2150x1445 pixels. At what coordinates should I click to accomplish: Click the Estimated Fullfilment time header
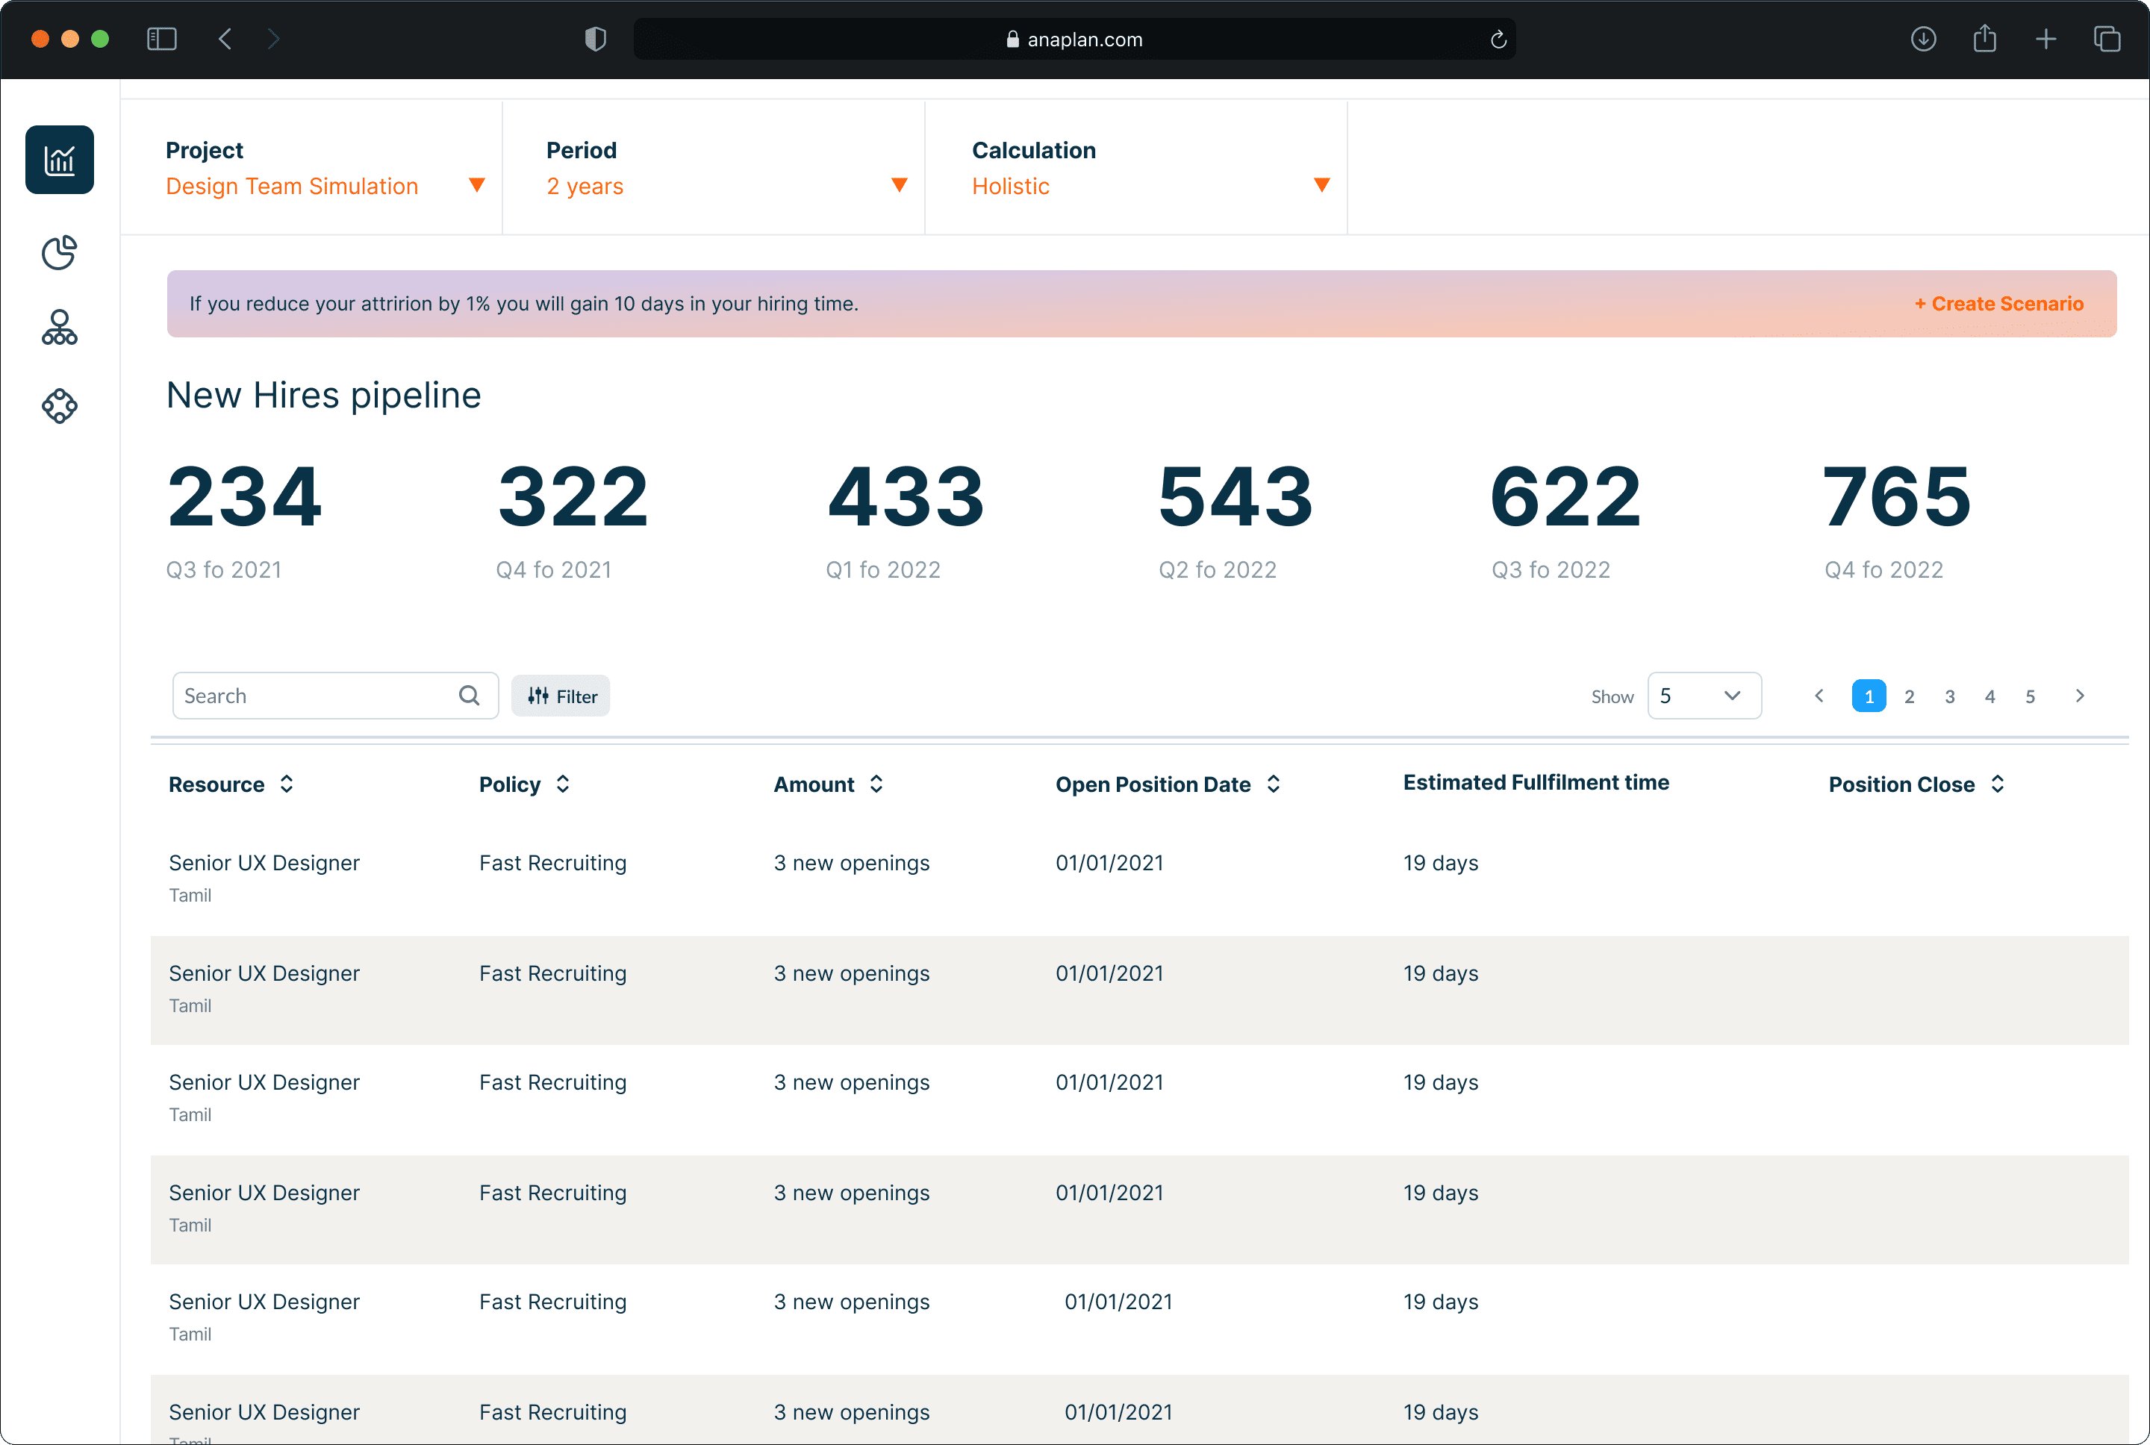point(1536,782)
